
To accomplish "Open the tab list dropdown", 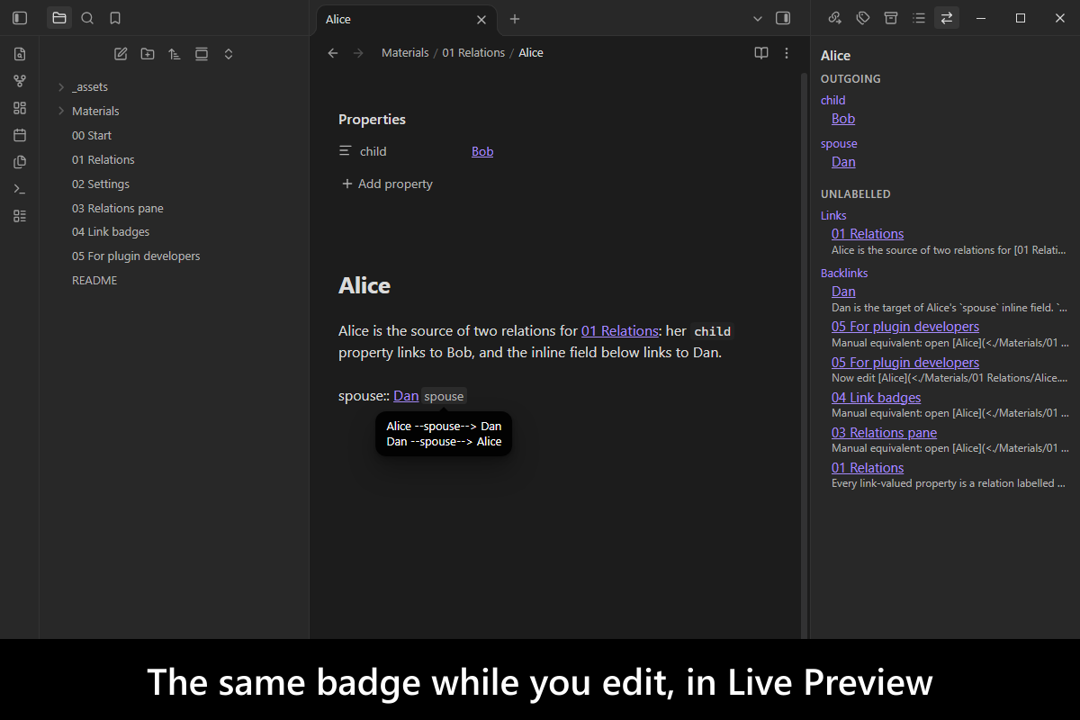I will pyautogui.click(x=758, y=18).
